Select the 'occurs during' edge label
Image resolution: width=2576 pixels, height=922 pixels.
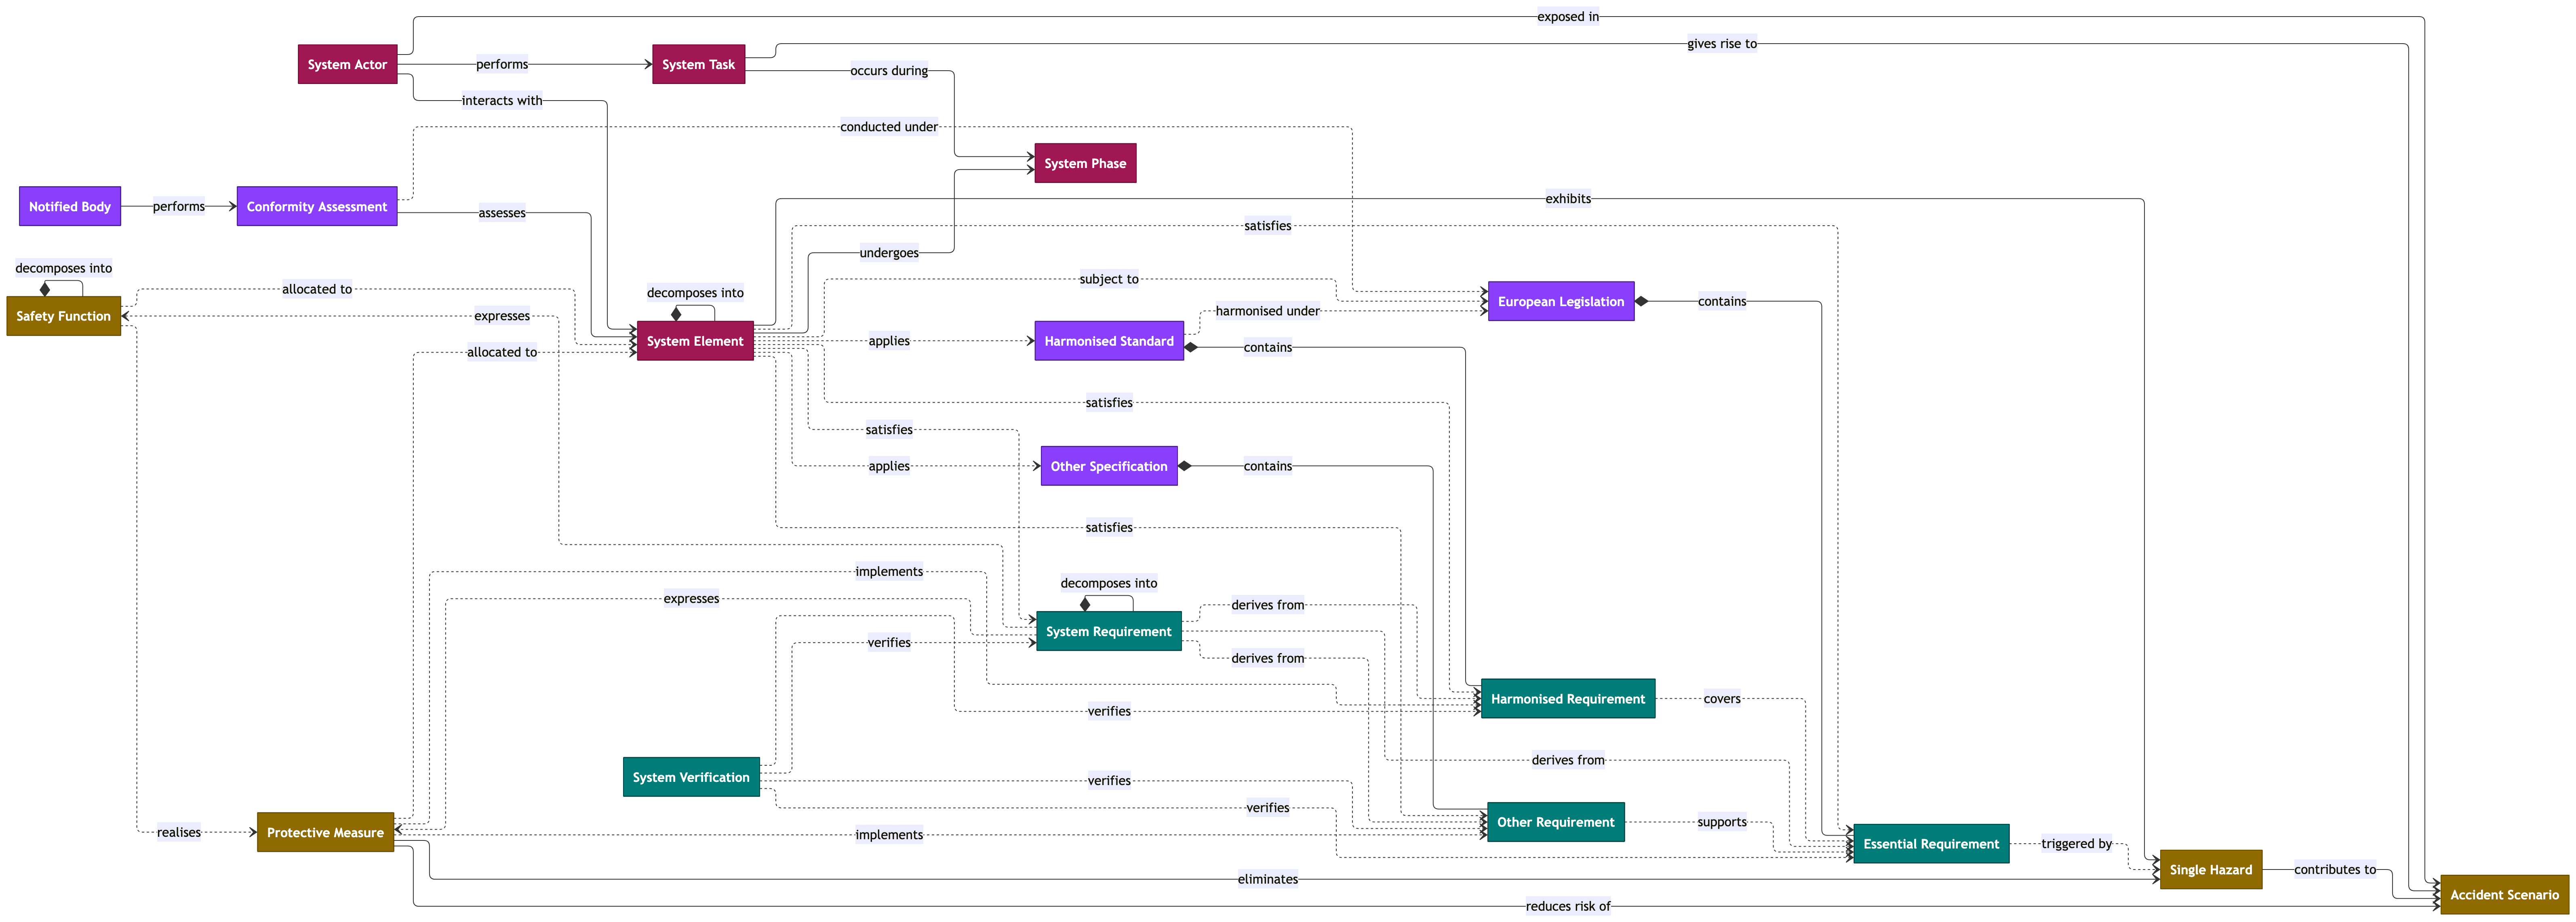(x=889, y=71)
